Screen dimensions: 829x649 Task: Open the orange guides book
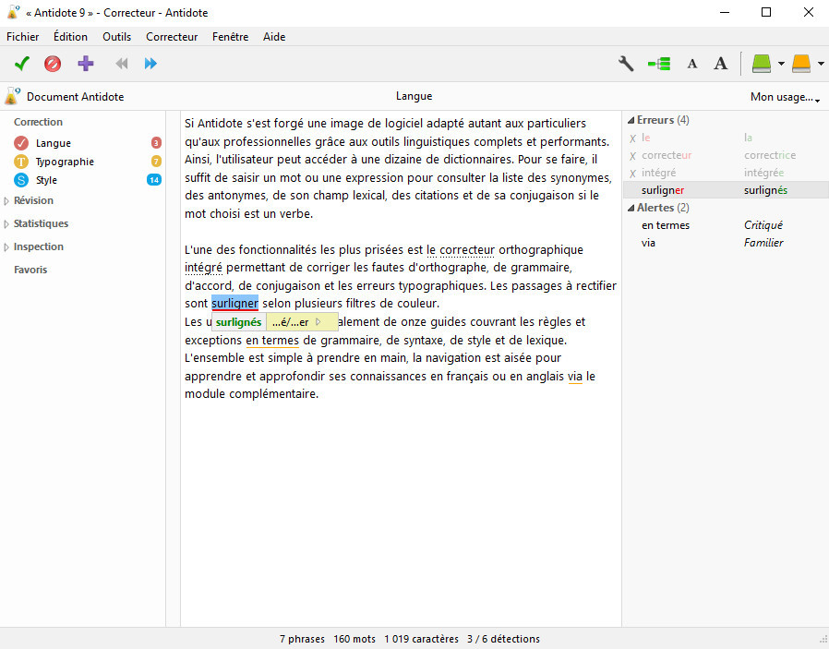801,64
